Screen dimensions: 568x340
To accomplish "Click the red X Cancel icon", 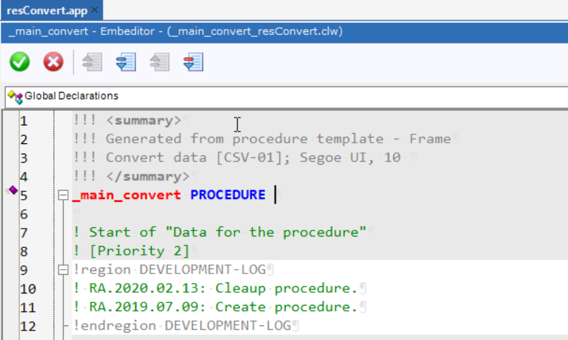I will tap(53, 62).
